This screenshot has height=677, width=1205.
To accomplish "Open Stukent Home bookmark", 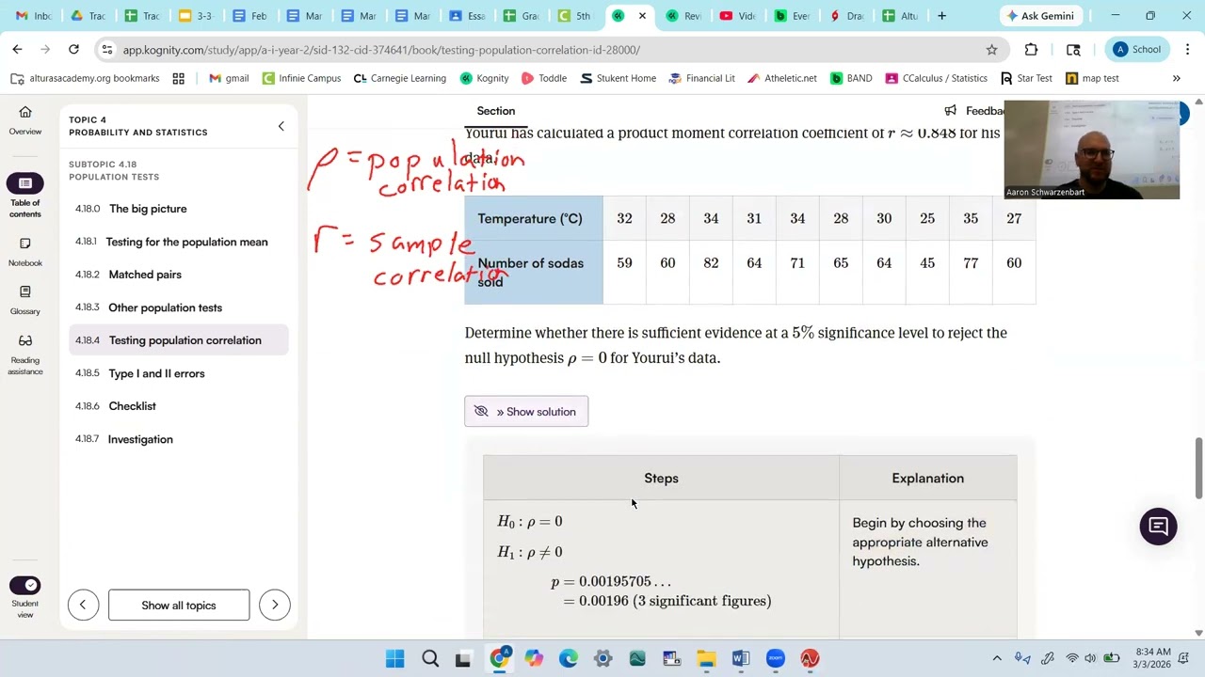I will point(618,78).
